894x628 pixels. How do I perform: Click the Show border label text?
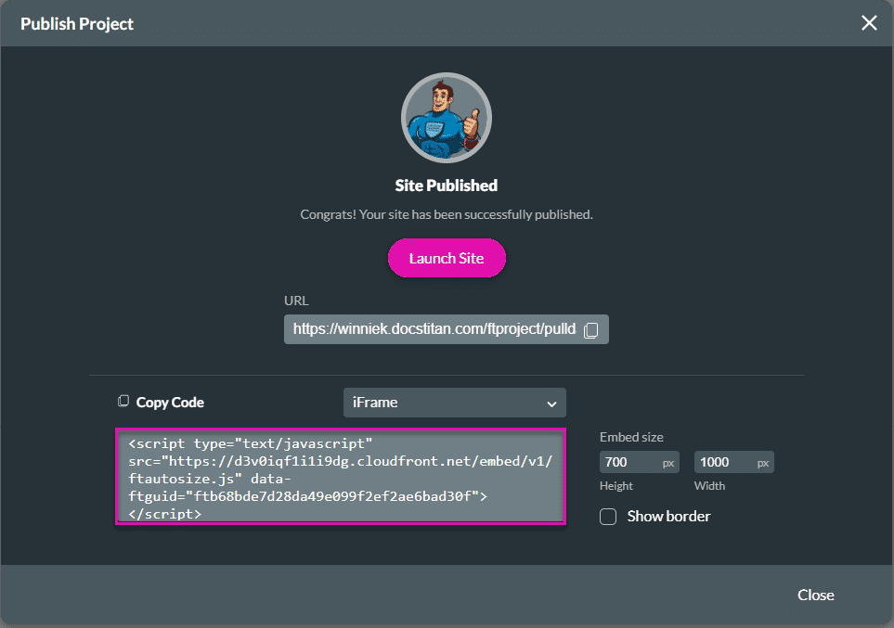tap(667, 516)
